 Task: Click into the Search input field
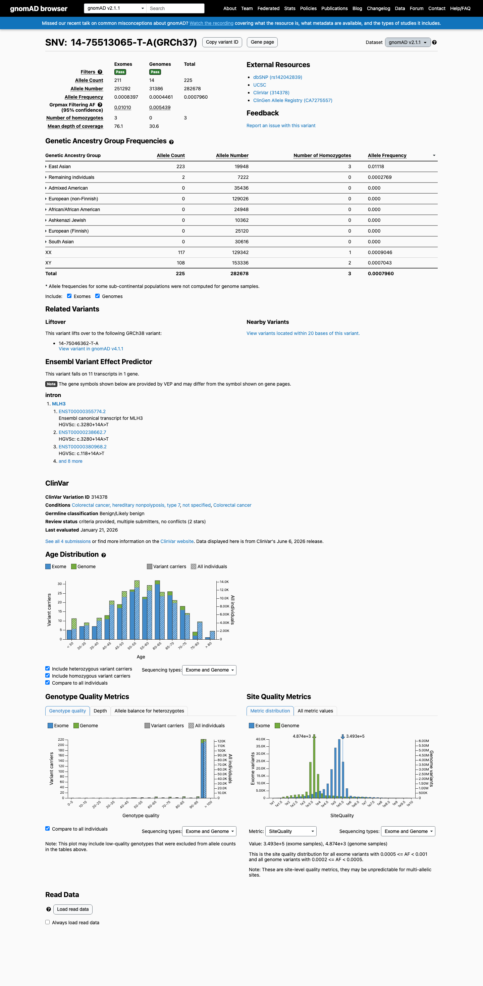tap(175, 8)
